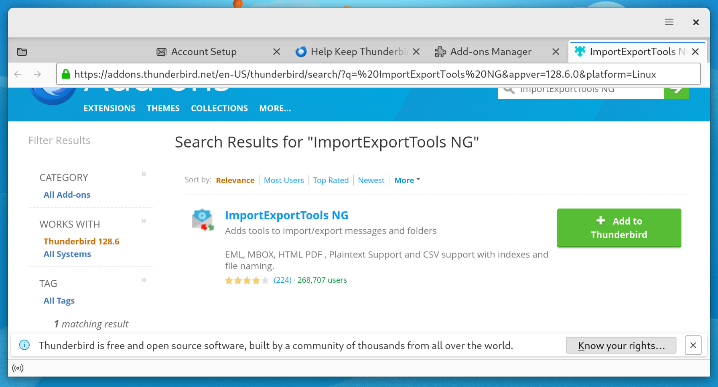This screenshot has height=387, width=718.
Task: Select All Add-ons category filter
Action: 67,195
